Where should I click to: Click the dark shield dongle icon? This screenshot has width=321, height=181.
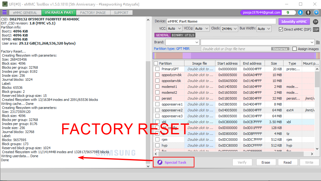click(308, 12)
